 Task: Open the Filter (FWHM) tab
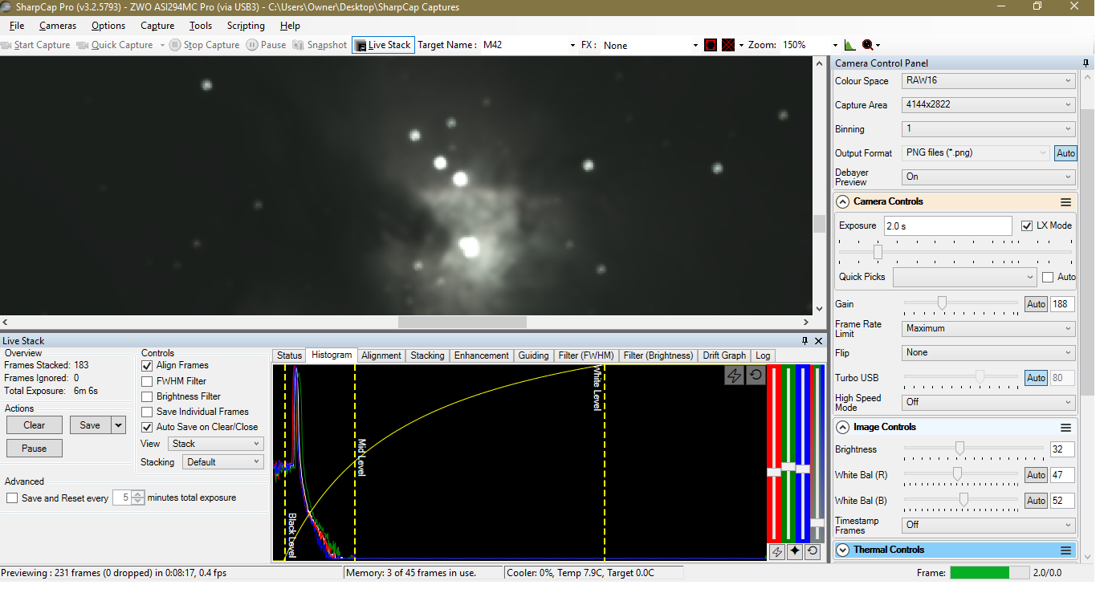point(586,355)
